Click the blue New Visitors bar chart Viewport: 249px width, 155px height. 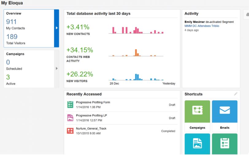click(x=136, y=77)
